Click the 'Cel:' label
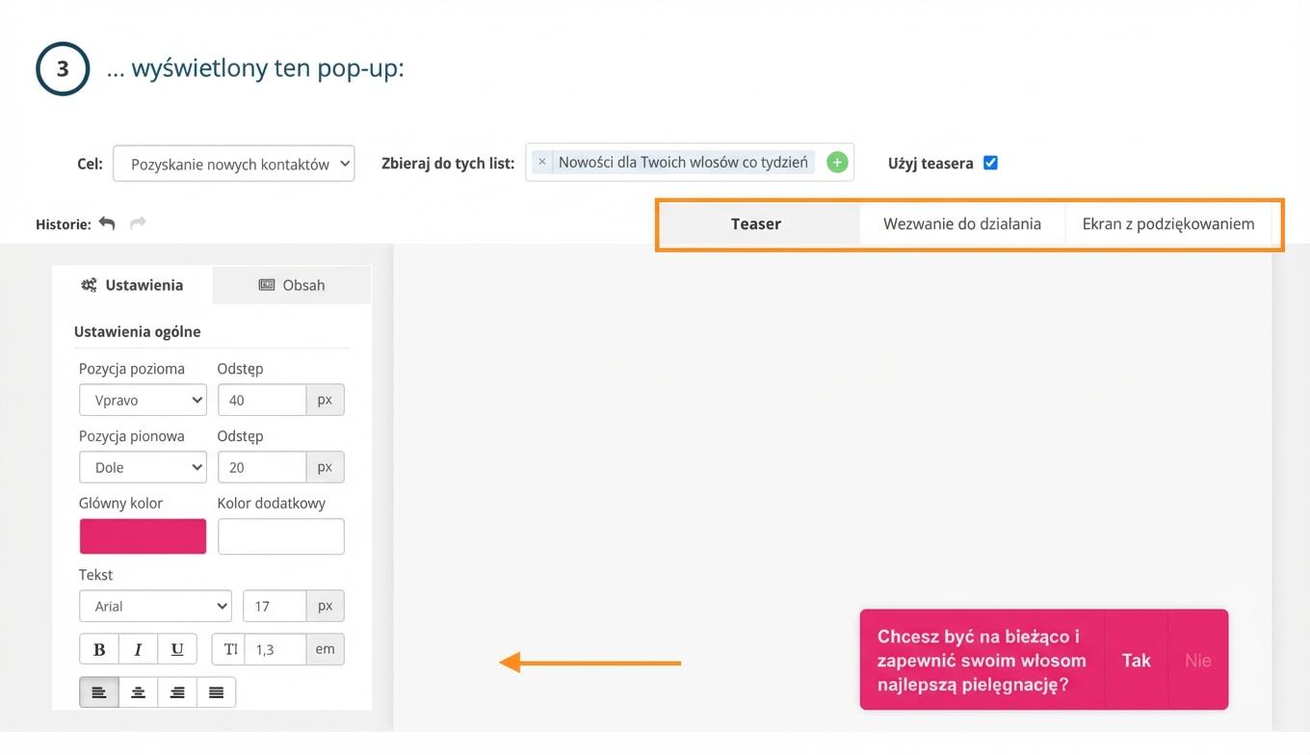Viewport: 1310px width, 755px height. pyautogui.click(x=90, y=164)
